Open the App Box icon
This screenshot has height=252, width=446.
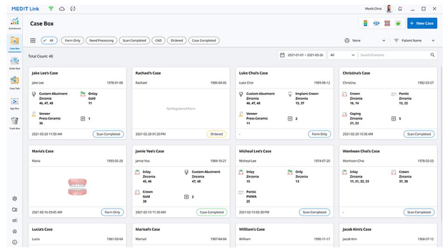click(14, 102)
